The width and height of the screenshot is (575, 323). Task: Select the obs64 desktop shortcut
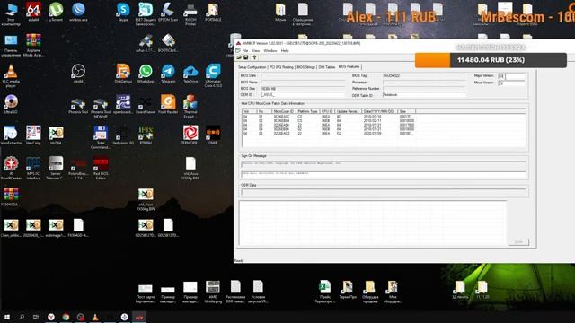click(78, 74)
